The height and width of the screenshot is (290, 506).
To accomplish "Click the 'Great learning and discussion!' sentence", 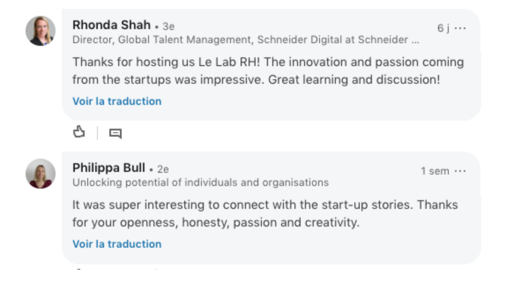I will [x=354, y=80].
